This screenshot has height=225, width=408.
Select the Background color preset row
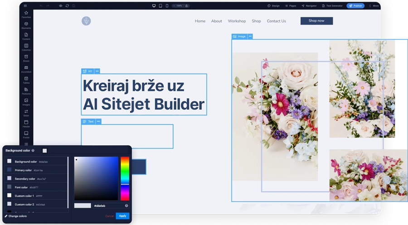pyautogui.click(x=36, y=161)
